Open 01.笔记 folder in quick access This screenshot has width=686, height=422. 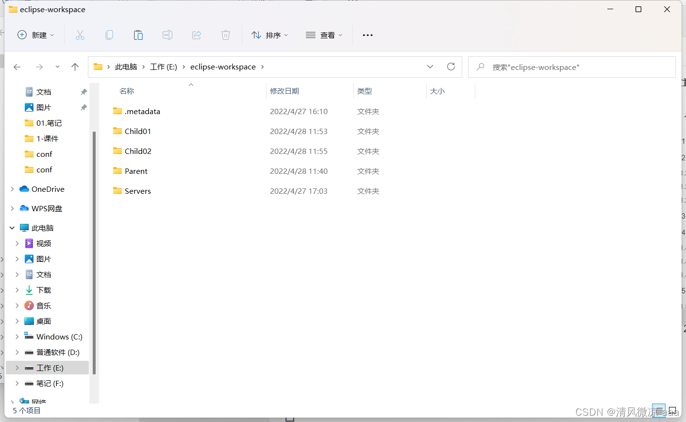[x=49, y=123]
